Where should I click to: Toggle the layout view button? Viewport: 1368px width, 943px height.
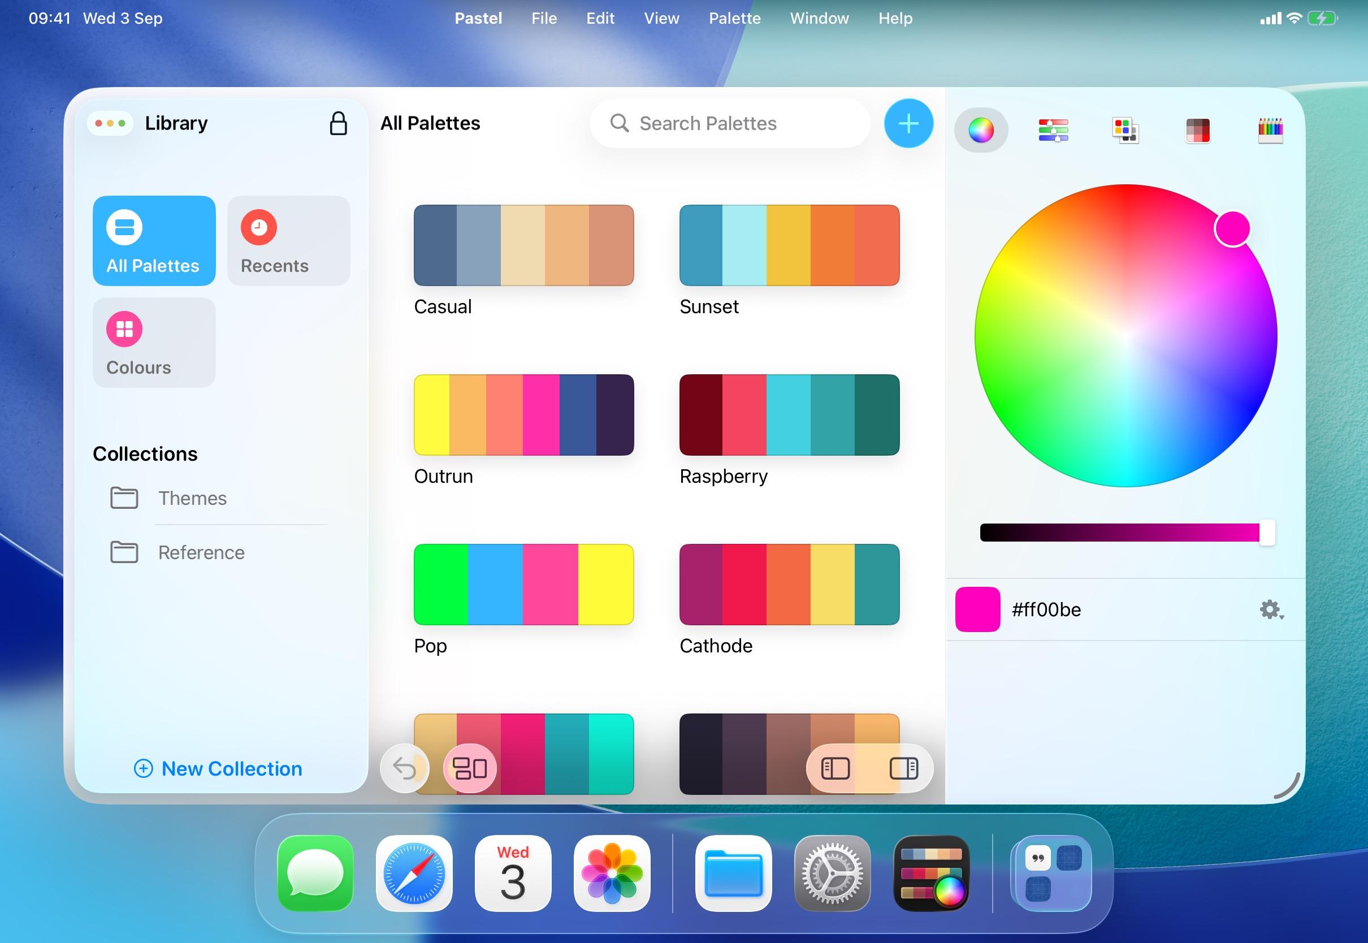470,768
